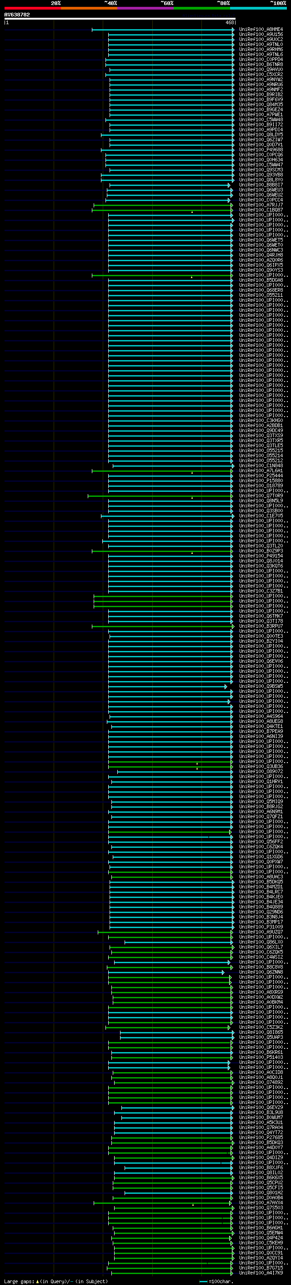Viewport: 291px width, 1285px height.
Task: Click the green alignment bar of UniRef100_A7RJJ7
Action: click(163, 205)
